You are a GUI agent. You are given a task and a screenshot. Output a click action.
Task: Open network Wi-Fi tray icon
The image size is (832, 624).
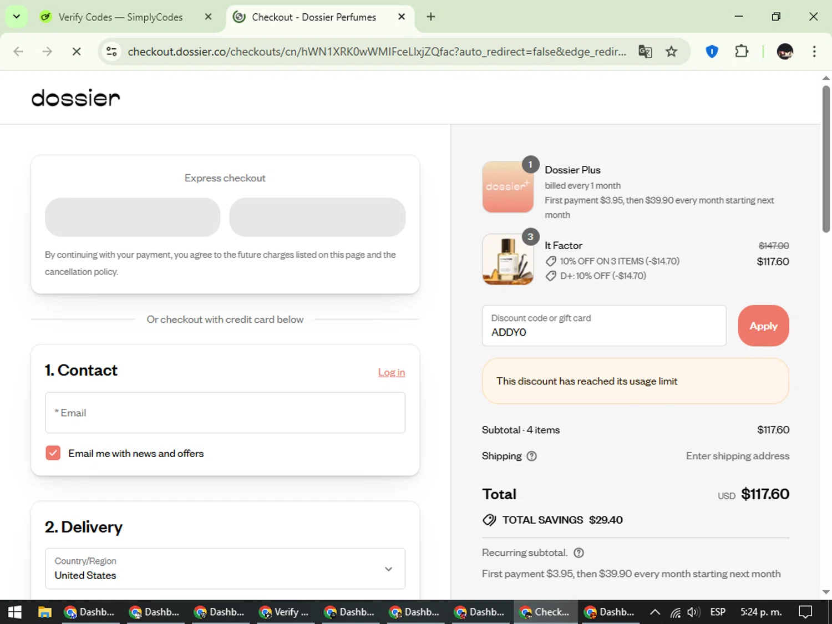[x=675, y=612]
